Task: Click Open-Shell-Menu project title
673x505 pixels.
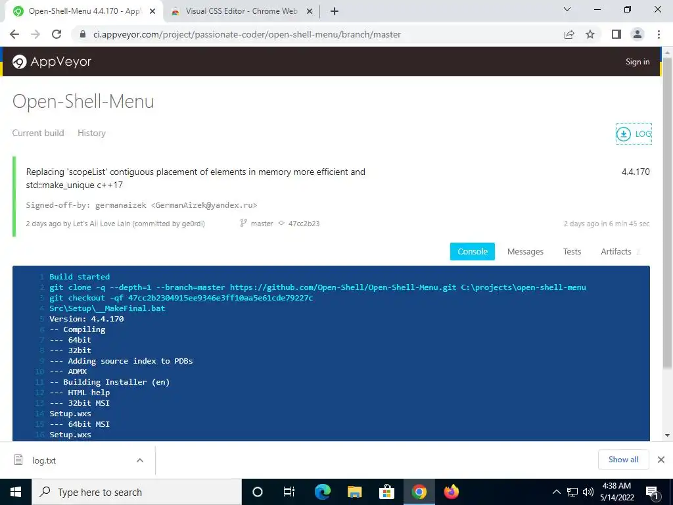Action: click(83, 102)
